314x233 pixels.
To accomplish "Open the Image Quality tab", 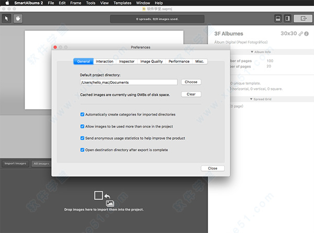I will [151, 61].
